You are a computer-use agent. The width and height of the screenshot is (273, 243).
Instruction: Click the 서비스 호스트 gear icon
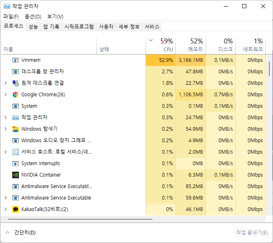point(16,152)
